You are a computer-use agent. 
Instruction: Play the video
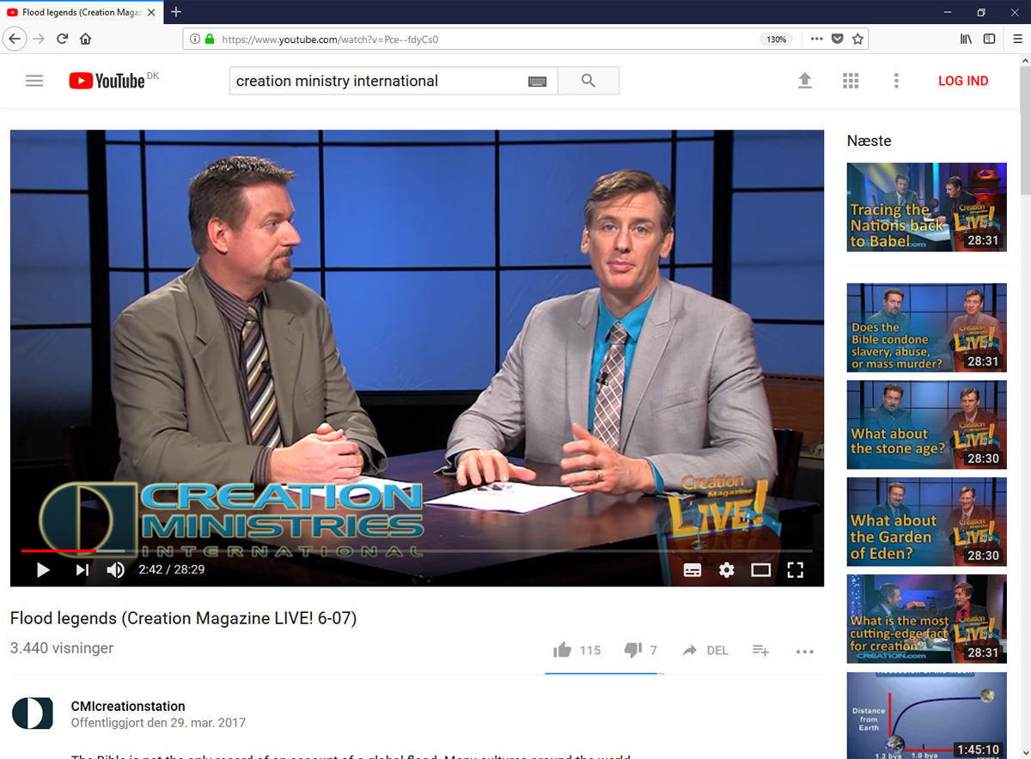(43, 569)
